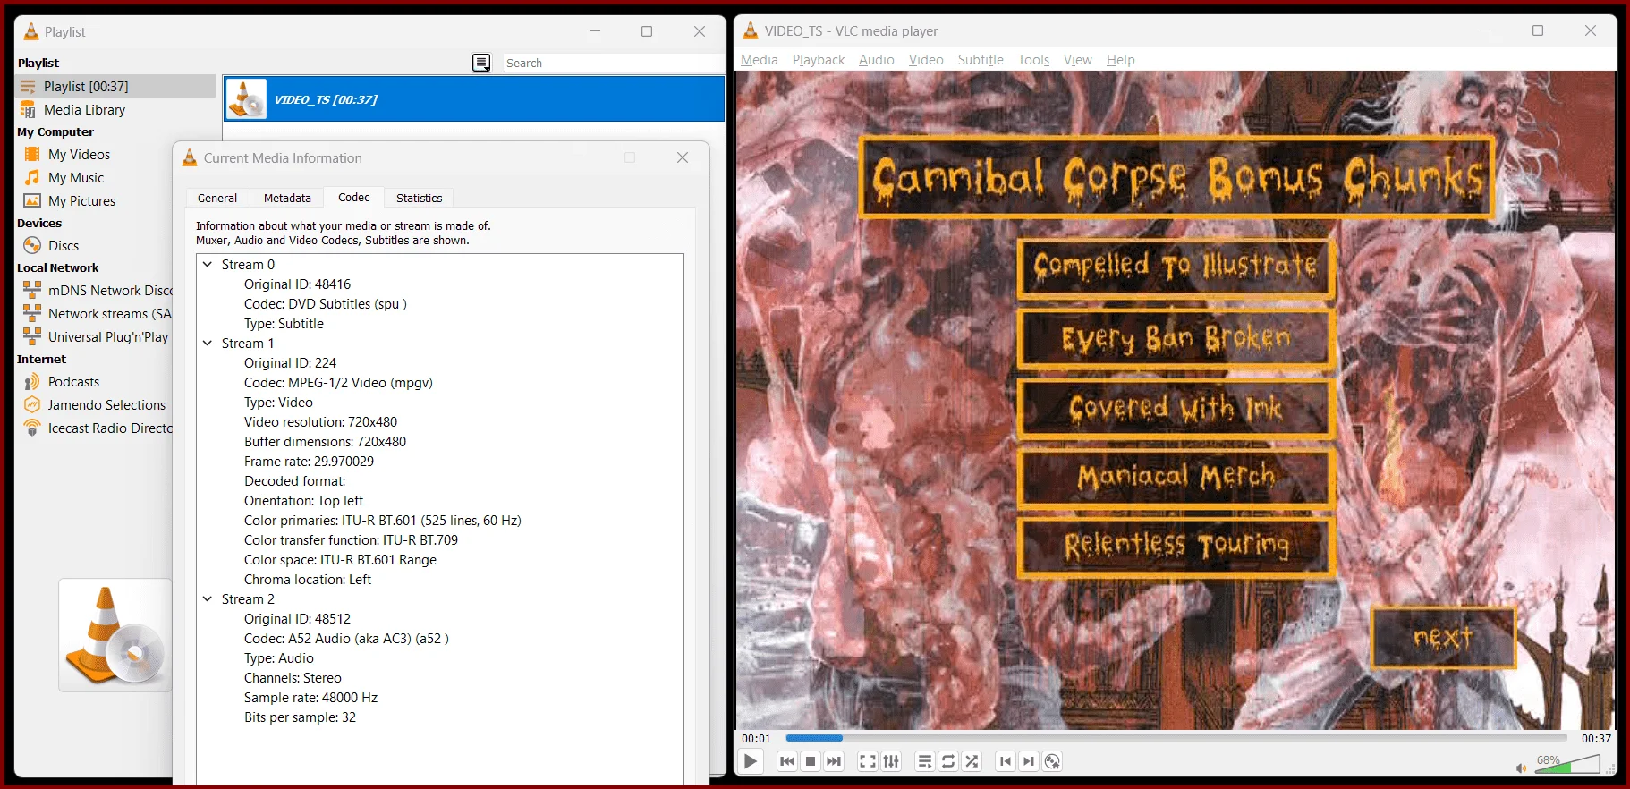This screenshot has height=789, width=1630.
Task: Click the Play button in VLC player
Action: 751,761
